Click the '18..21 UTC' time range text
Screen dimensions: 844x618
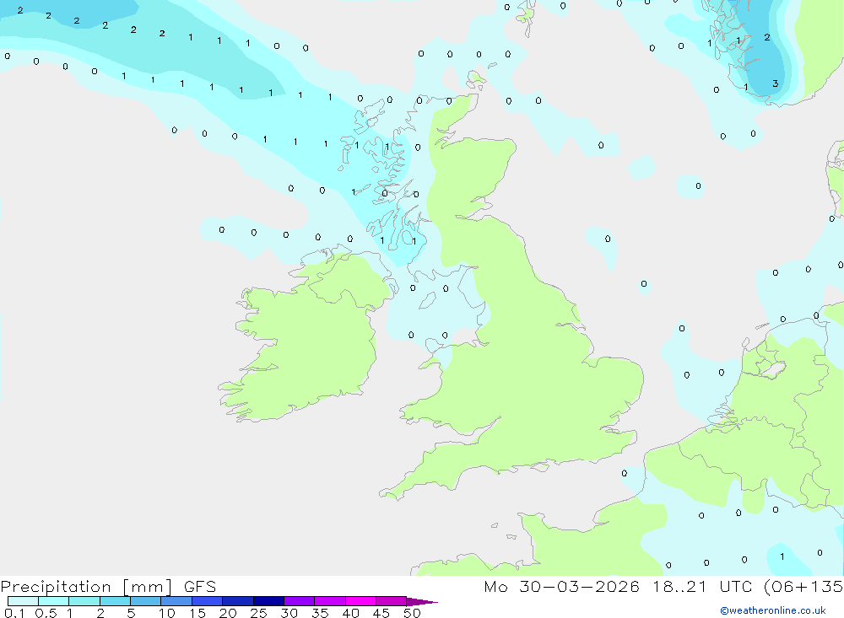coord(704,586)
